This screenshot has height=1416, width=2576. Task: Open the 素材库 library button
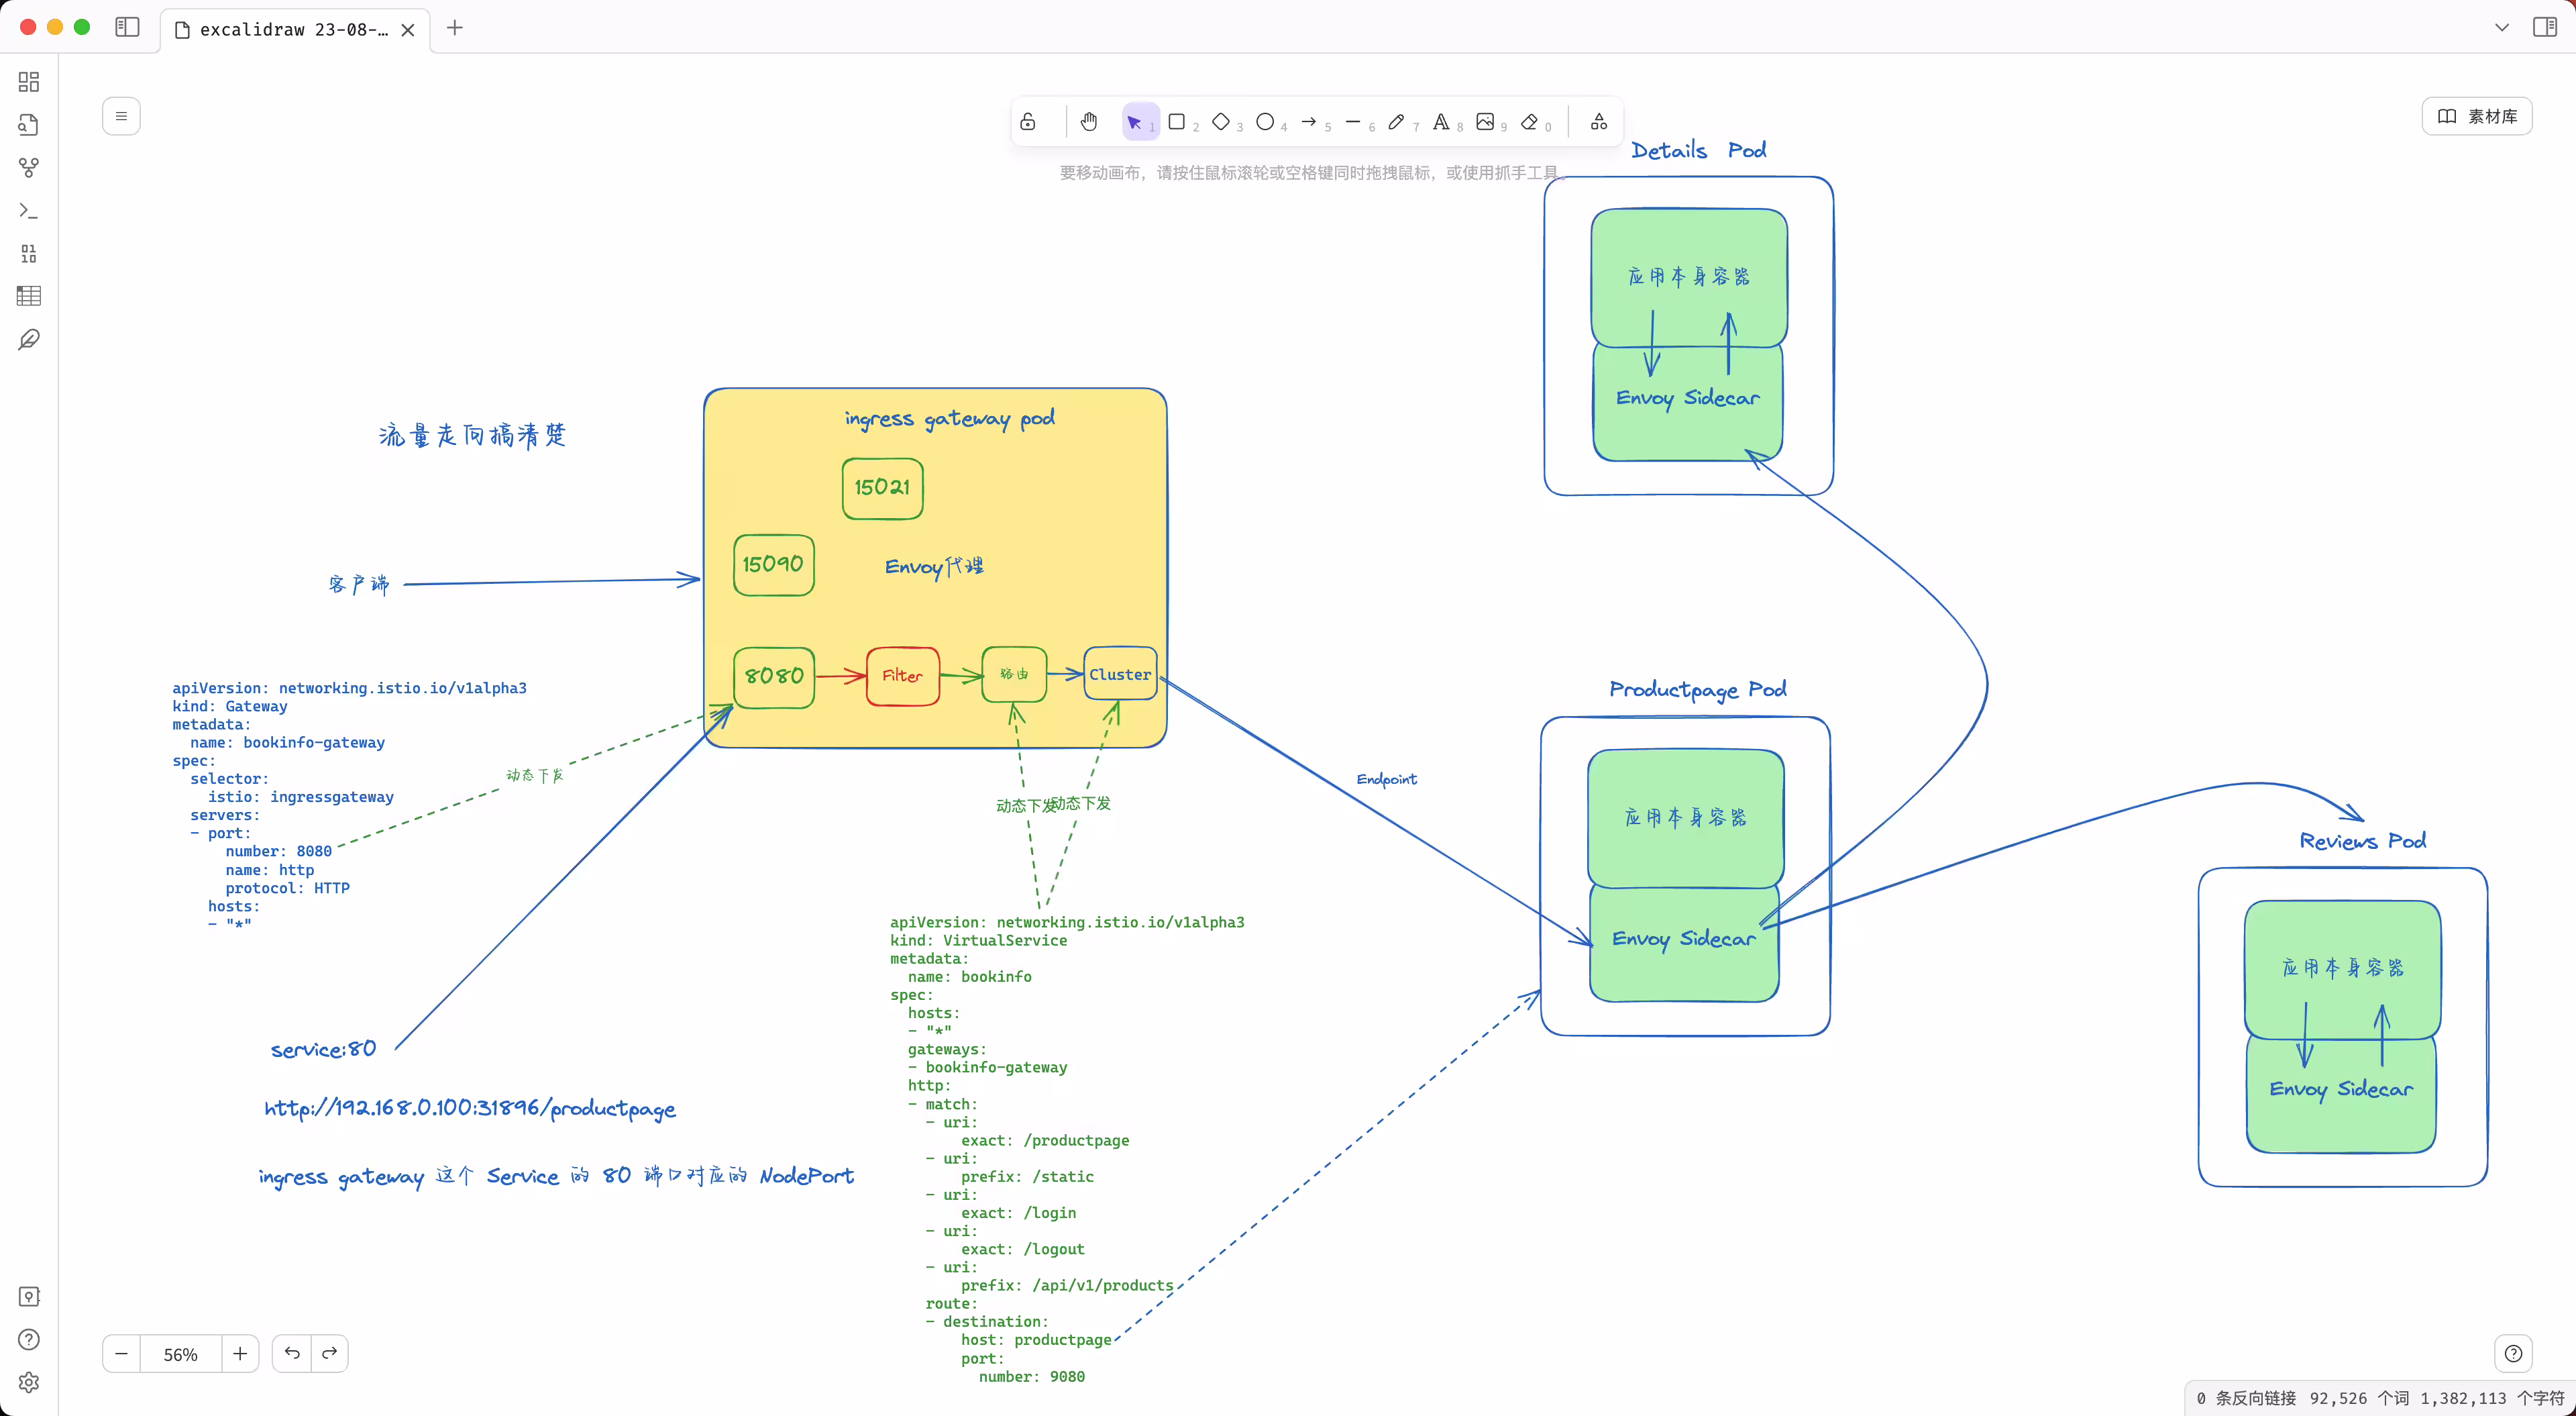pyautogui.click(x=2477, y=116)
